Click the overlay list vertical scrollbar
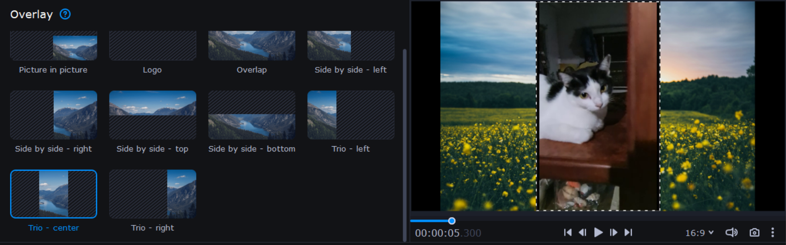Viewport: 786px width, 245px height. point(405,145)
